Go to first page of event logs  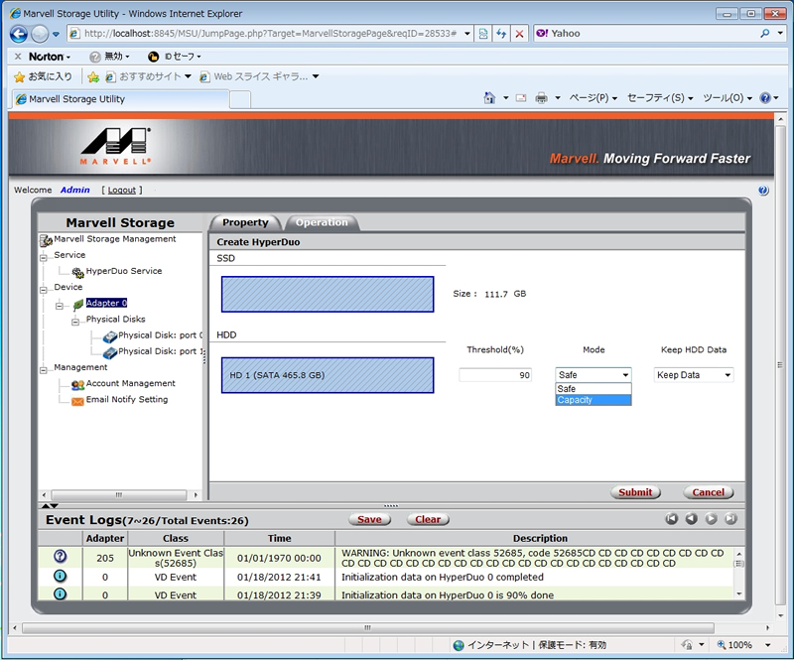[672, 518]
